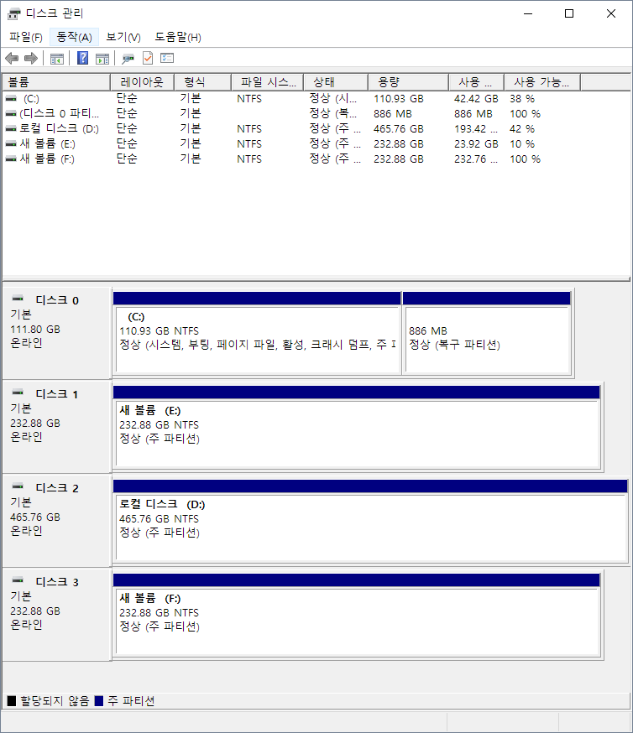Open the 도움말(H) menu
Viewport: 633px width, 733px height.
click(178, 37)
